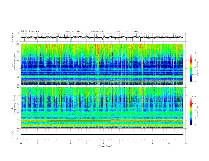Image resolution: width=209 pixels, height=161 pixels.
Task: Click the date 'Oct. 29, 2022'
Action: (74, 32)
